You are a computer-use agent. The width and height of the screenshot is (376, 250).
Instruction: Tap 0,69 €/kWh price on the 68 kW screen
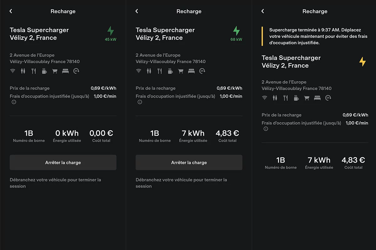(229, 88)
